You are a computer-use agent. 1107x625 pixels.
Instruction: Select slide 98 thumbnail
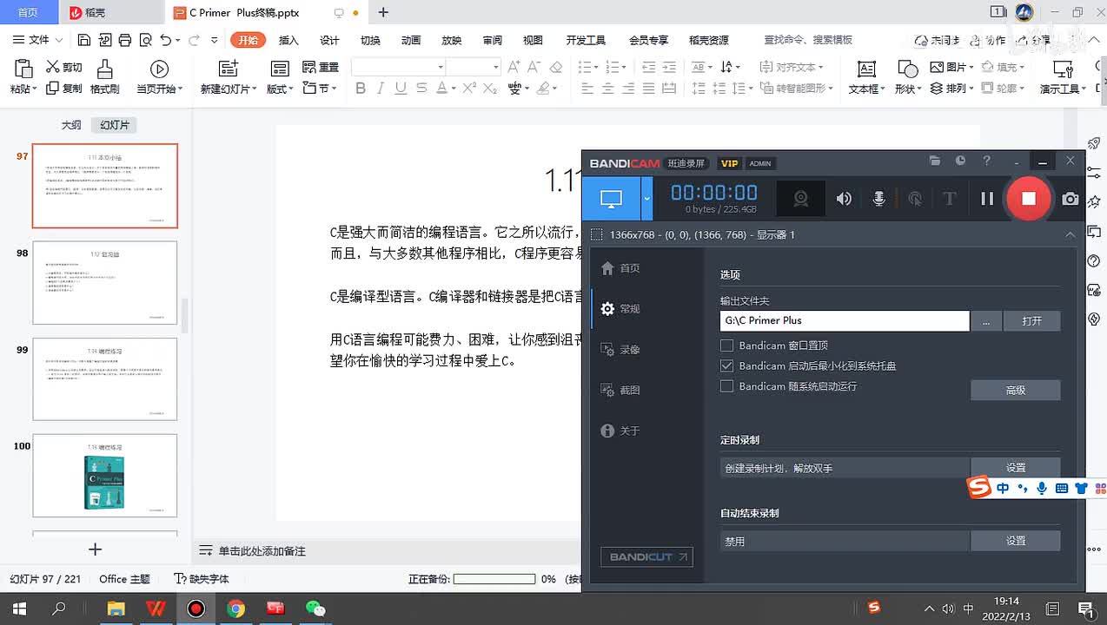coord(105,283)
